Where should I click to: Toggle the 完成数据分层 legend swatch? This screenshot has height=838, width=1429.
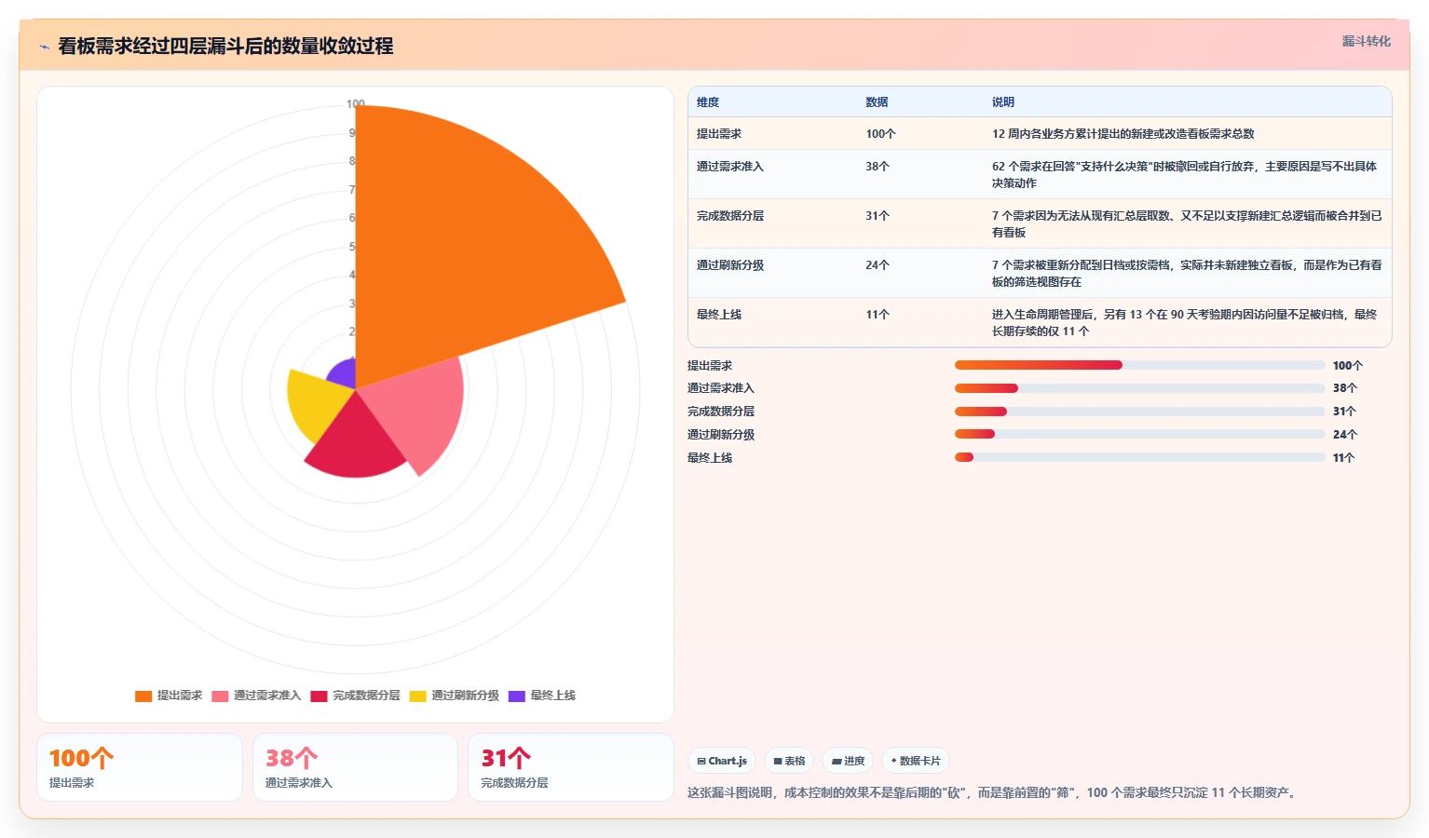(319, 696)
